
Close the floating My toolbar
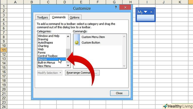coord(151,12)
